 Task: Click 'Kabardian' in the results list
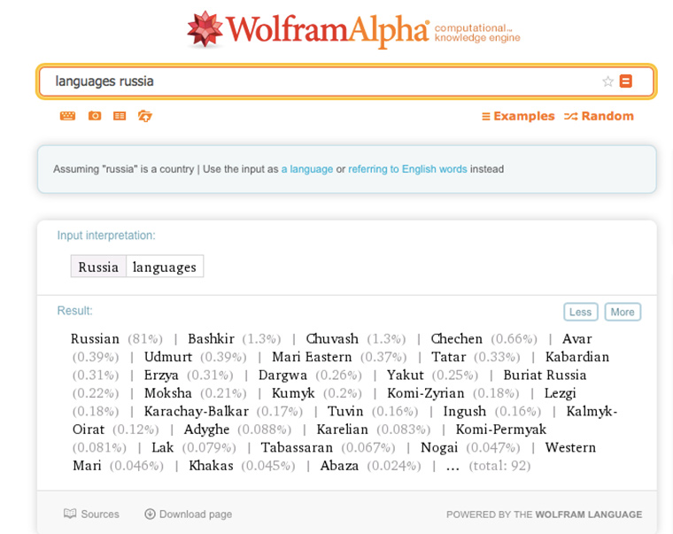click(x=577, y=357)
